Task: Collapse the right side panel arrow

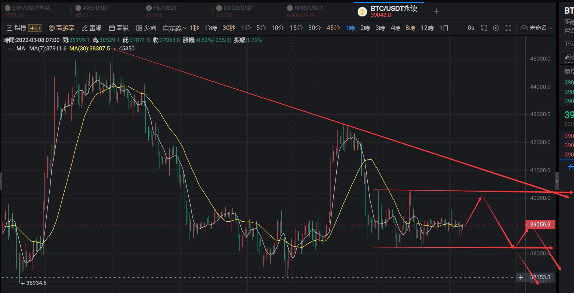Action: coord(557,181)
